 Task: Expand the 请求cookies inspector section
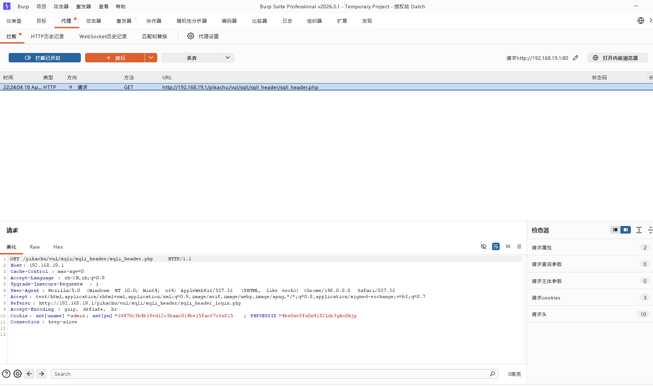(590, 297)
